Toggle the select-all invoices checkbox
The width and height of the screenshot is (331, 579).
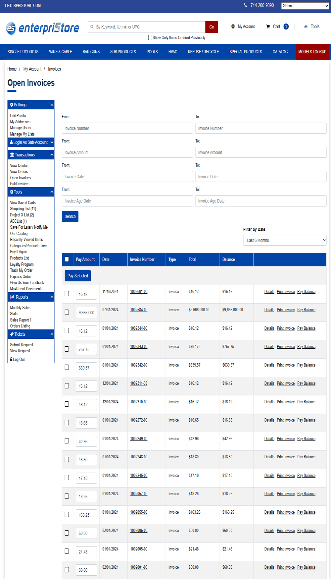67,259
